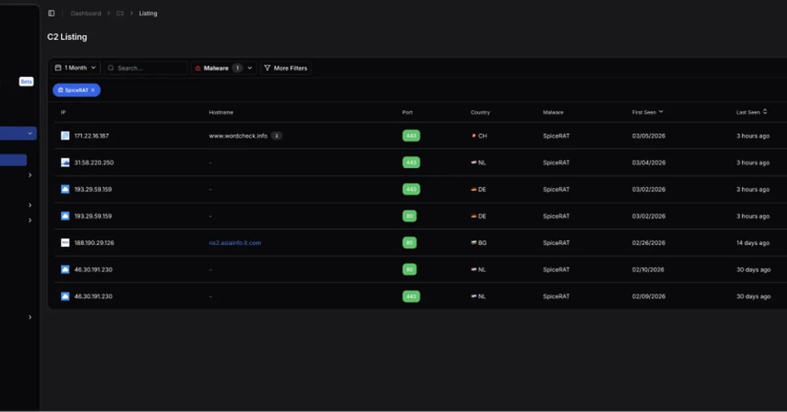
Task: Click cloud icon in 46.30.191.230 port 80 row
Action: click(x=65, y=270)
